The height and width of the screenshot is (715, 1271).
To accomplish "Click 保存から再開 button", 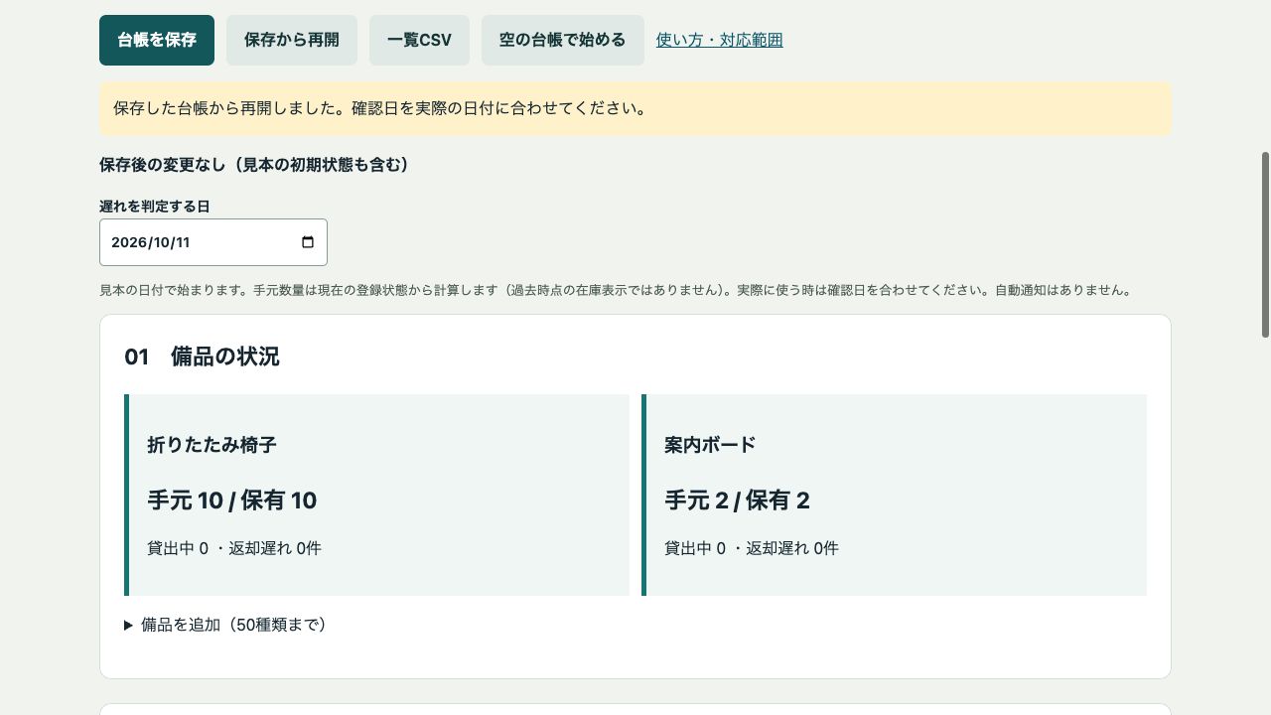I will point(292,40).
